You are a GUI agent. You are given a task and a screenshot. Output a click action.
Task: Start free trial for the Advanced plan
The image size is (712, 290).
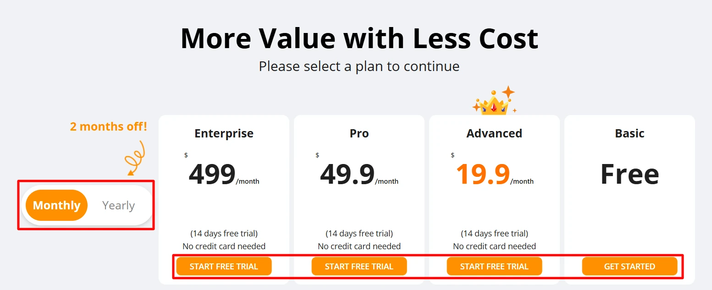point(494,266)
